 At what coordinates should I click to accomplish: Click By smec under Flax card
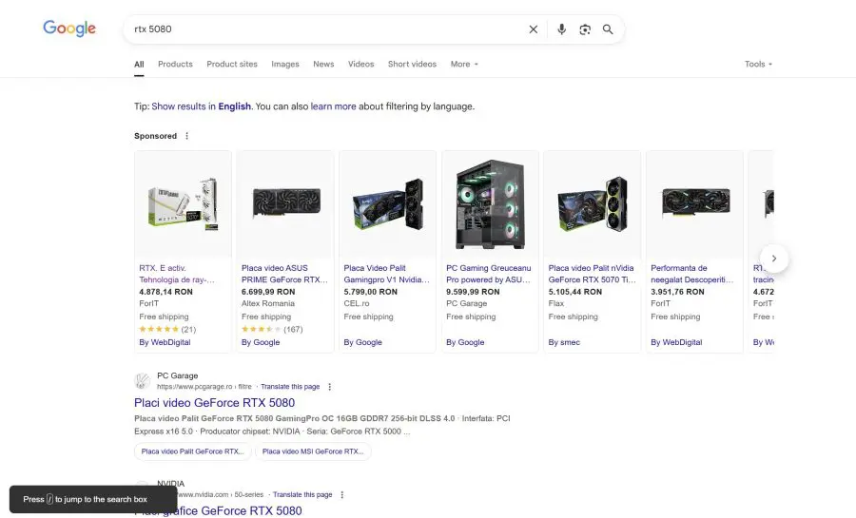point(564,342)
